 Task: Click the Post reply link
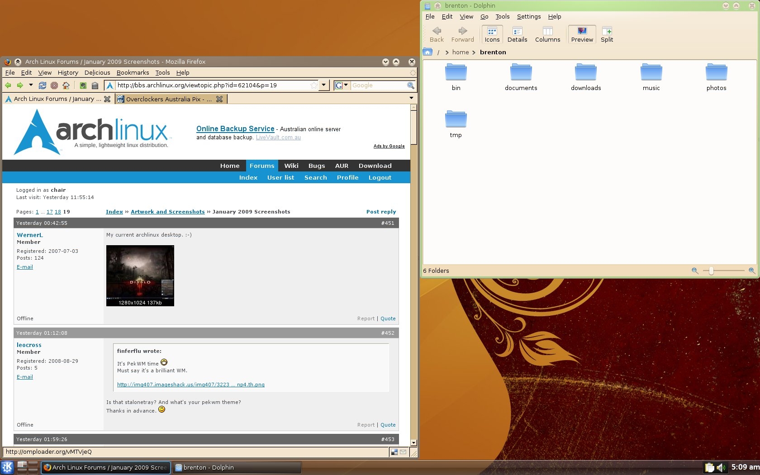(x=381, y=212)
